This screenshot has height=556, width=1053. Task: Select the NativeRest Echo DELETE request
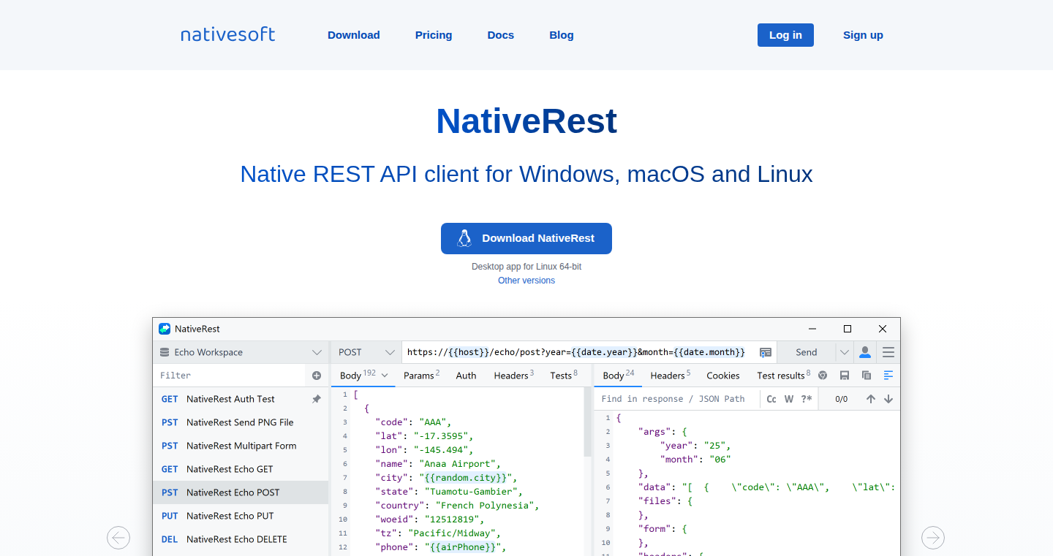[x=241, y=539]
